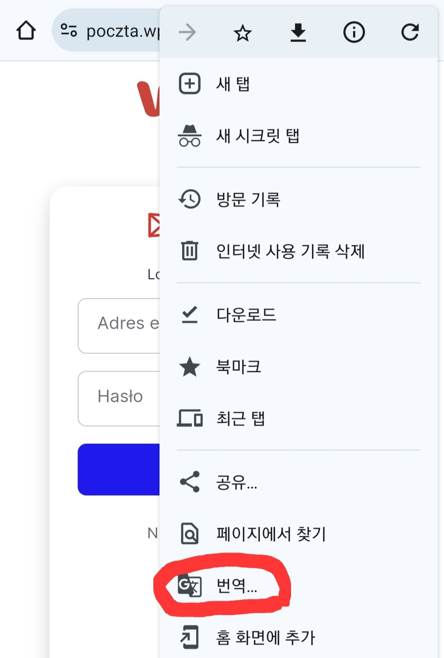Reload the page using the refresh icon

(409, 33)
